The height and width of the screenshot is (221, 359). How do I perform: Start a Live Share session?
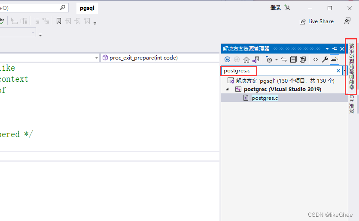pyautogui.click(x=316, y=21)
